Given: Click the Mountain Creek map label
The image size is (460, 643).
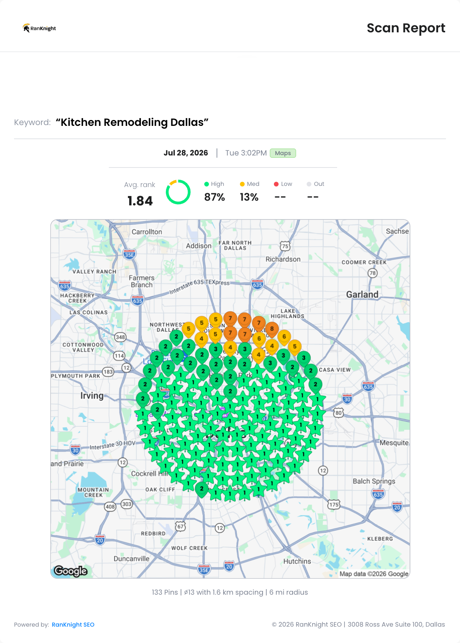Looking at the screenshot, I should pyautogui.click(x=93, y=493).
